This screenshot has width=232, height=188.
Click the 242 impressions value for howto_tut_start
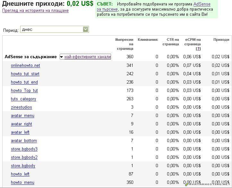point(130,74)
